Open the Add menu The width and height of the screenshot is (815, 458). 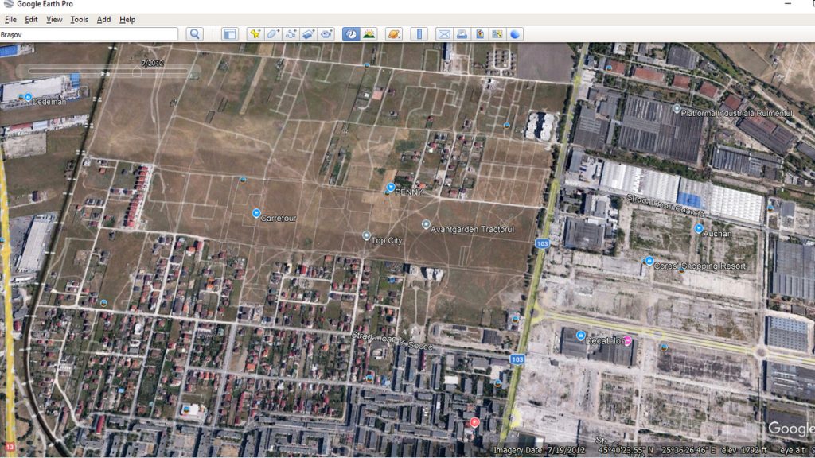103,20
